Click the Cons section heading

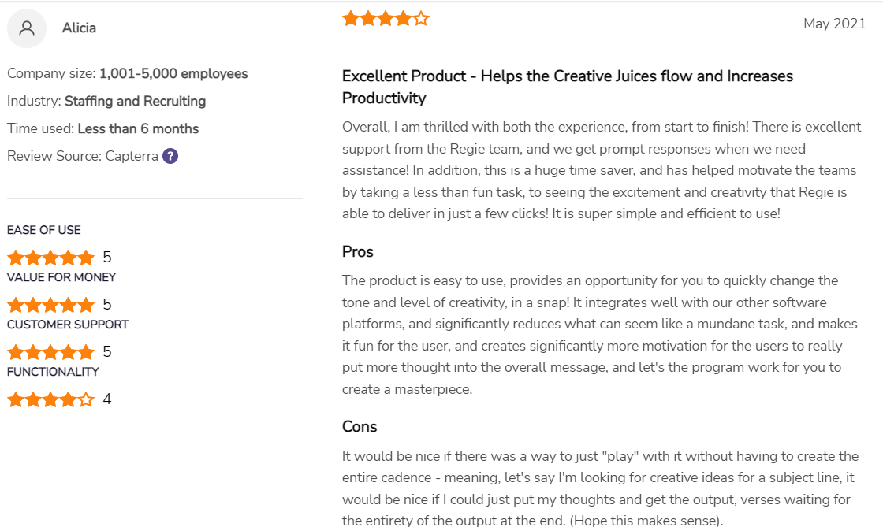(x=360, y=426)
